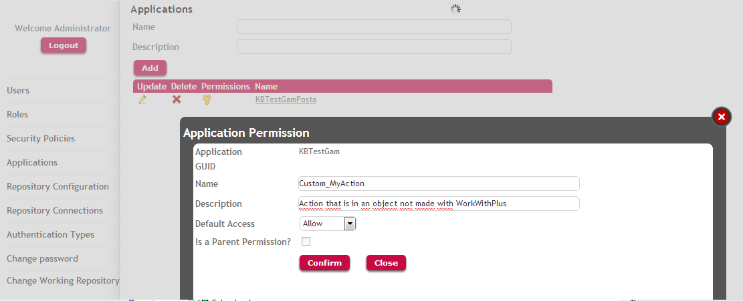Click the red X Delete icon
This screenshot has width=743, height=301.
[177, 99]
